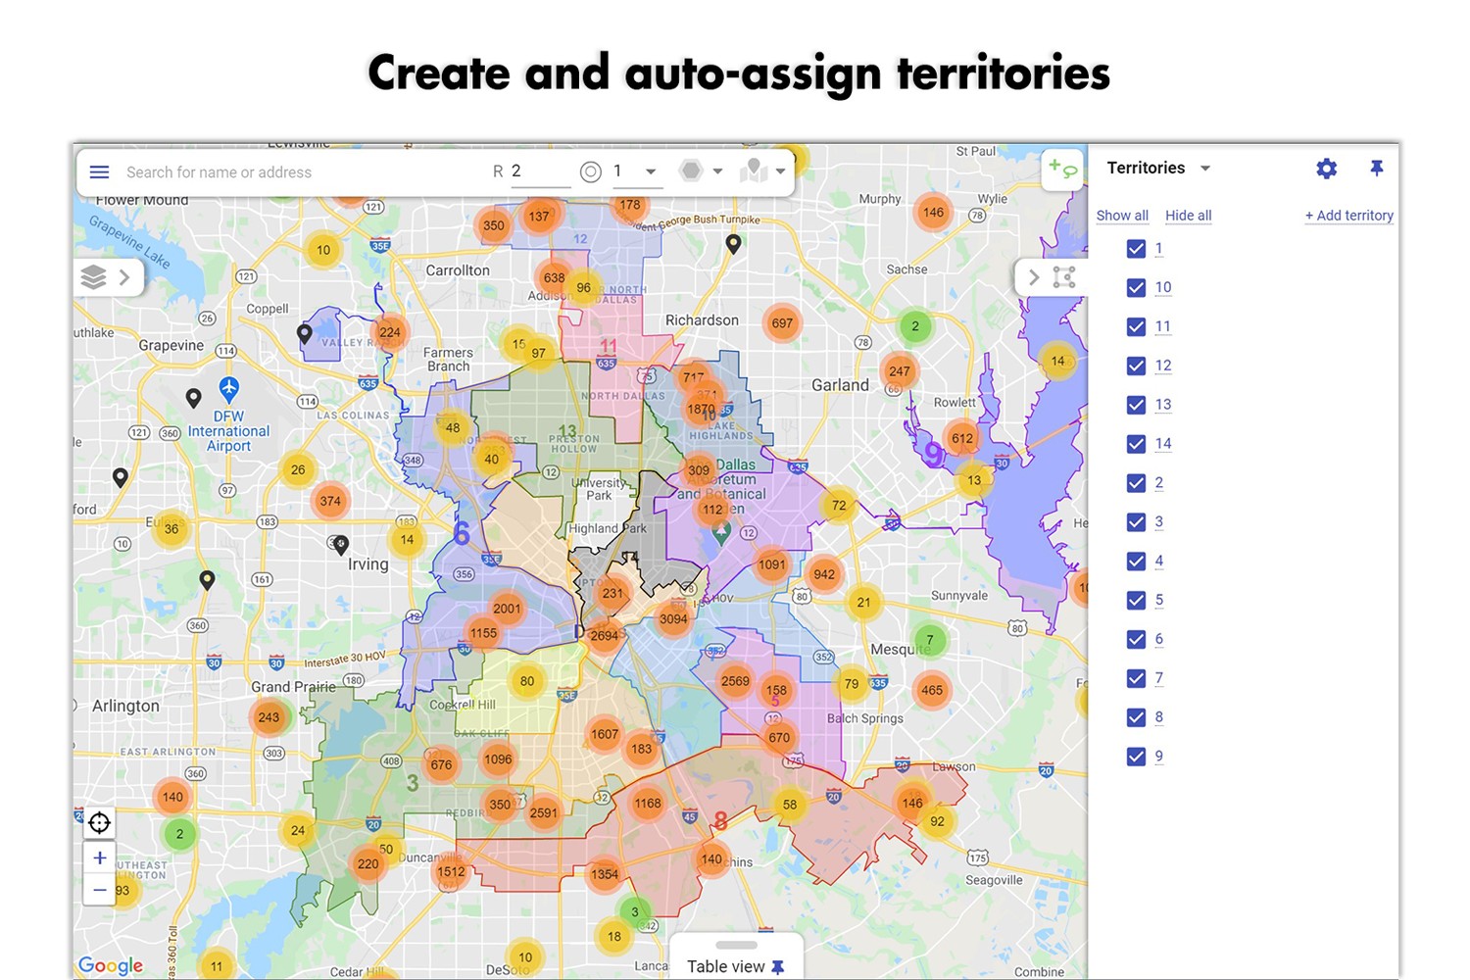Expand the hexagon tool dropdown arrow
This screenshot has height=980, width=1470.
click(x=717, y=171)
